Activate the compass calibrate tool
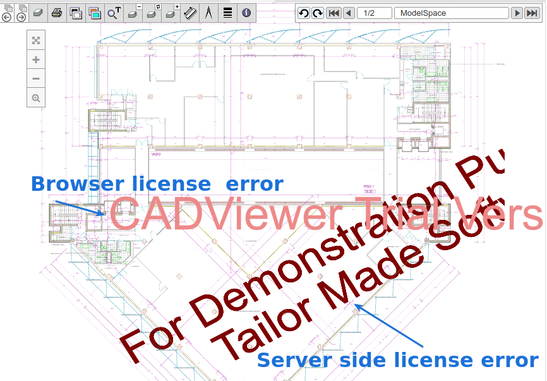This screenshot has width=547, height=381. click(208, 13)
